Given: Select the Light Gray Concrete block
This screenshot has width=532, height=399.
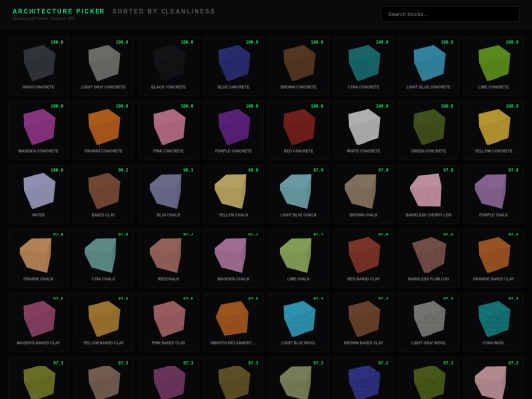Looking at the screenshot, I should pyautogui.click(x=103, y=66).
